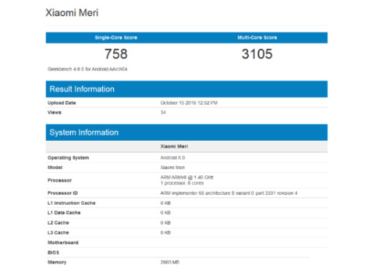This screenshot has width=365, height=274.
Task: Click the Model row label
Action: (55, 167)
